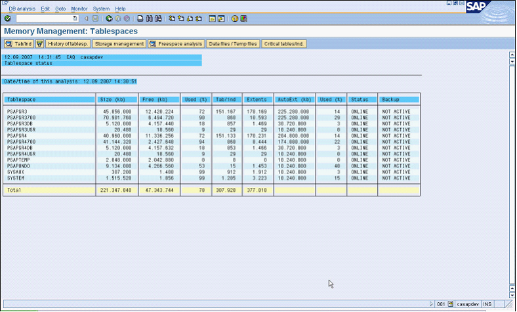Click the green Enter checkmark icon
The width and height of the screenshot is (517, 312).
(x=7, y=18)
